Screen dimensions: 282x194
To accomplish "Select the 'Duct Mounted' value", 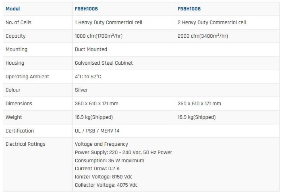I will pos(91,49).
